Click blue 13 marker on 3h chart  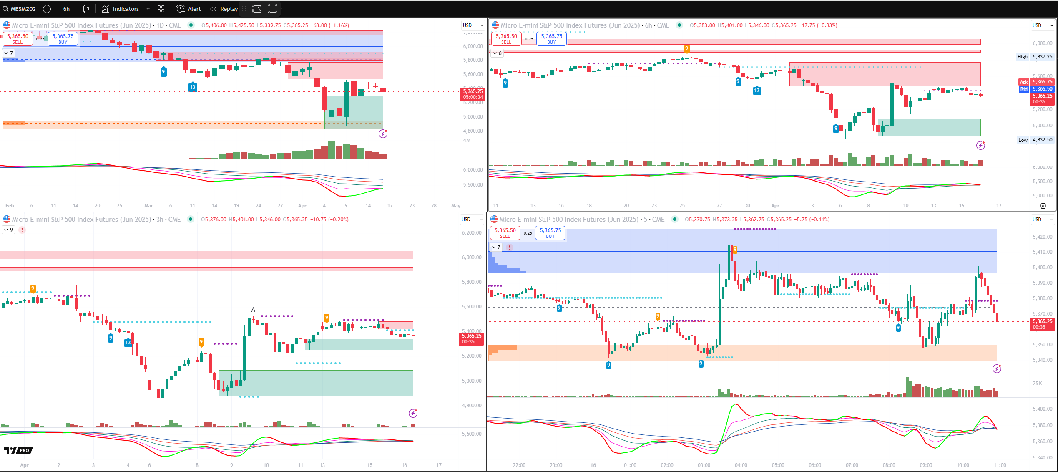click(x=128, y=343)
